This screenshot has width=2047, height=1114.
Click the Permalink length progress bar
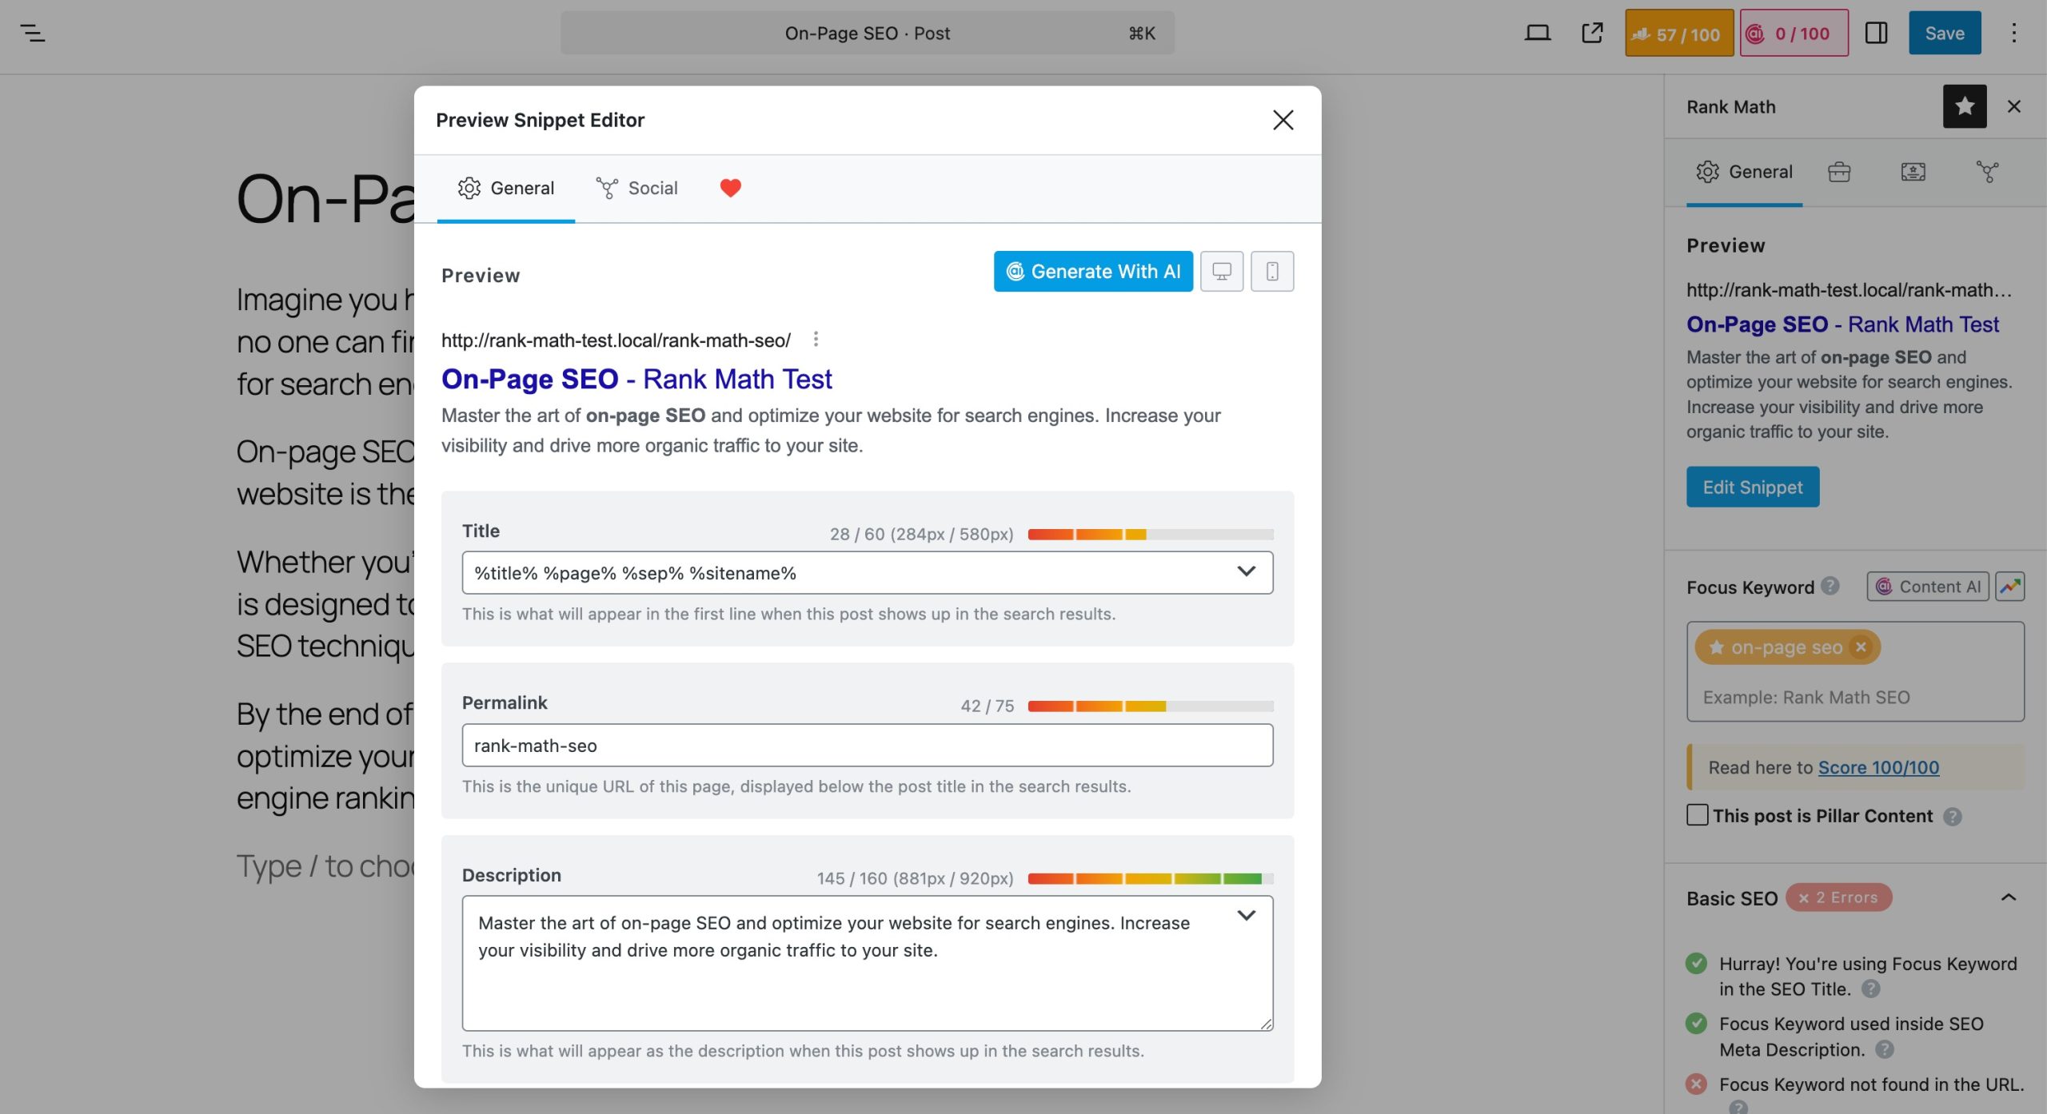coord(1151,706)
